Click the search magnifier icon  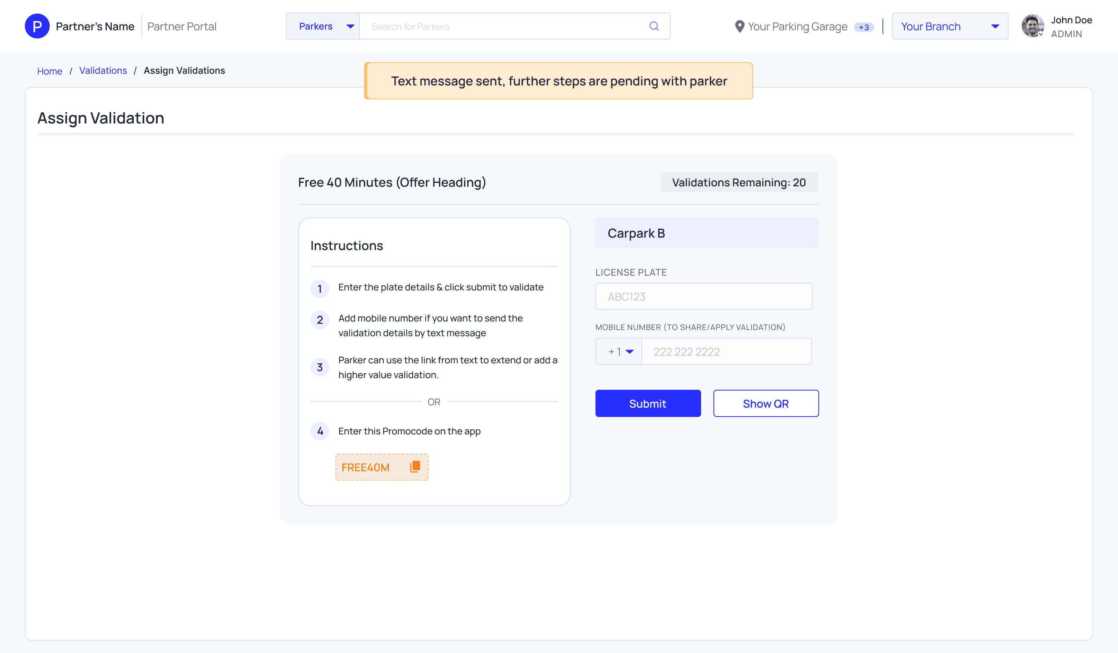tap(653, 26)
